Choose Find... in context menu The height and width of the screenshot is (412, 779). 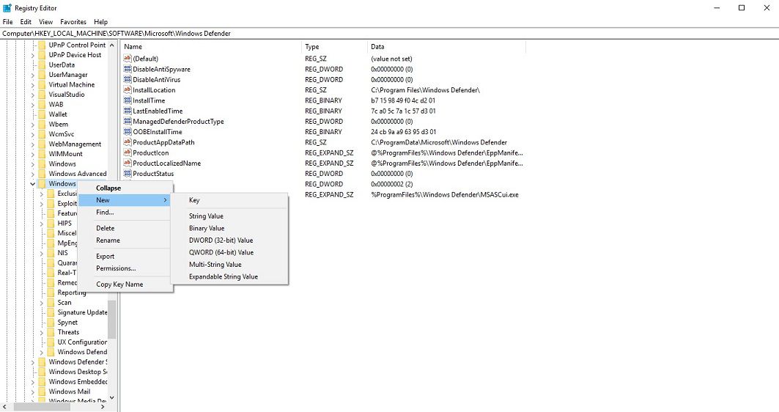pyautogui.click(x=125, y=212)
